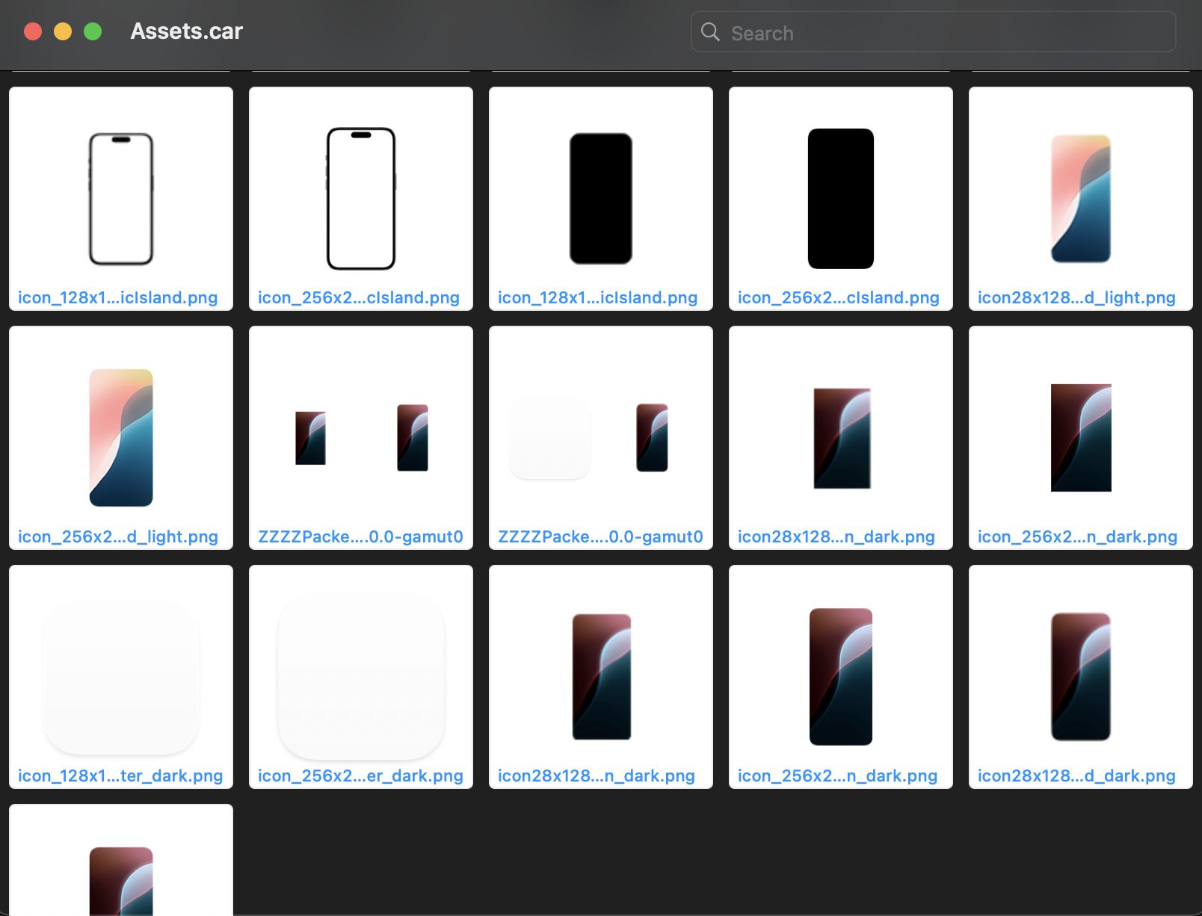1202x916 pixels.
Task: Click icon_128x1...icIsland.png label under the outlined phone
Action: [x=118, y=297]
